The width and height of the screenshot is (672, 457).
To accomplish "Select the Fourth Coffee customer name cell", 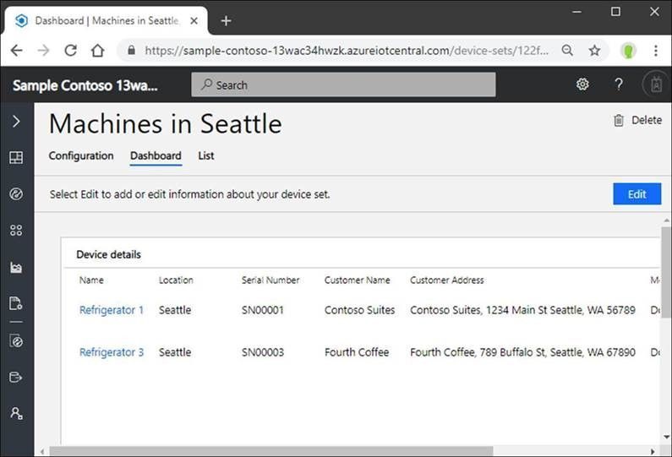I will click(357, 352).
